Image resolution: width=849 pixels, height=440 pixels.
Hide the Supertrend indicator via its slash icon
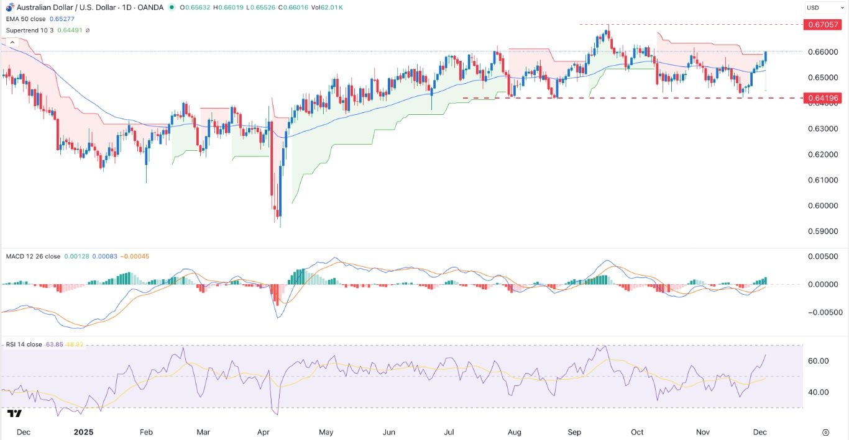coord(87,30)
